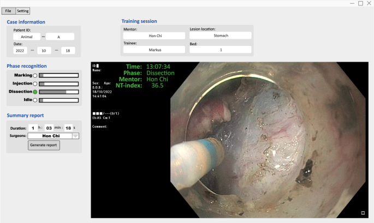The height and width of the screenshot is (223, 374).
Task: Open the Setting menu
Action: [x=23, y=11]
